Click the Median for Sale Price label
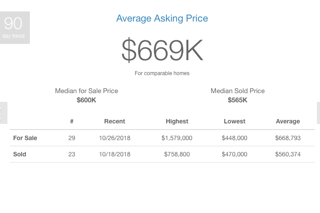This screenshot has height=213, width=320. pos(86,91)
